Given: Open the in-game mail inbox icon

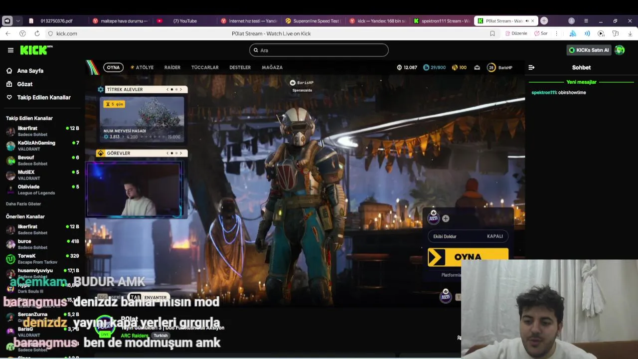Looking at the screenshot, I should tap(477, 67).
